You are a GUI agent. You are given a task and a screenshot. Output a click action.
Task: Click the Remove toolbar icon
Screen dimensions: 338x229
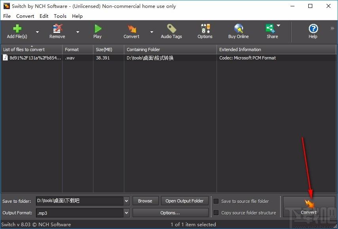(x=57, y=32)
